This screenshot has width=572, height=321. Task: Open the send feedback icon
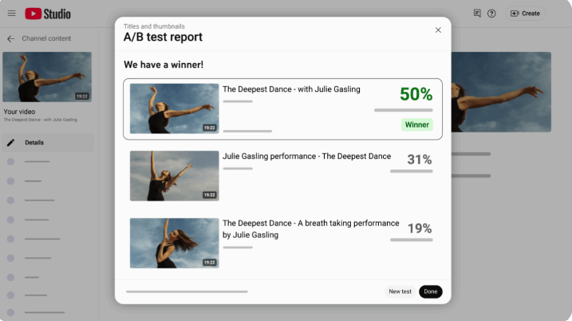pos(477,14)
